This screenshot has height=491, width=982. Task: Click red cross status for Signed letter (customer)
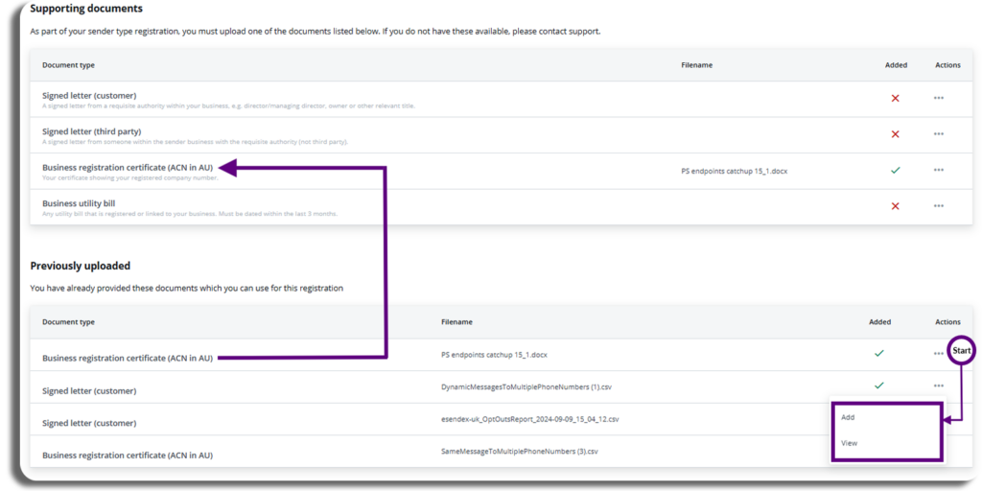[895, 99]
